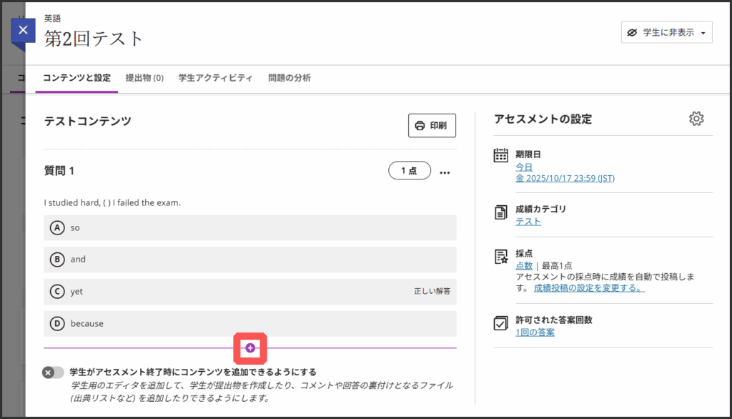
Task: Switch to 提出物 (0) tab
Action: pyautogui.click(x=144, y=78)
